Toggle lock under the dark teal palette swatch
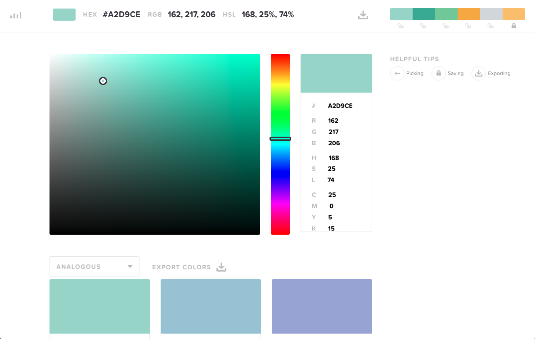This screenshot has width=535, height=339. 423,26
